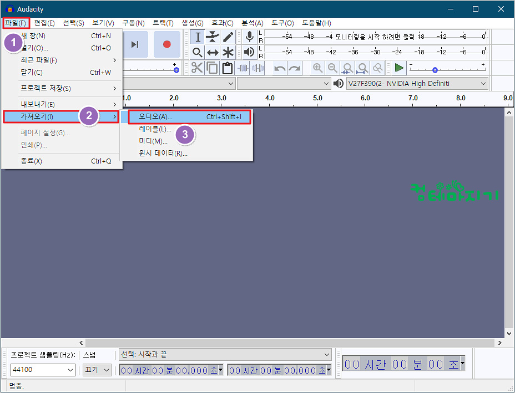This screenshot has width=515, height=393.
Task: Open the 효과(C) menu
Action: [x=222, y=23]
